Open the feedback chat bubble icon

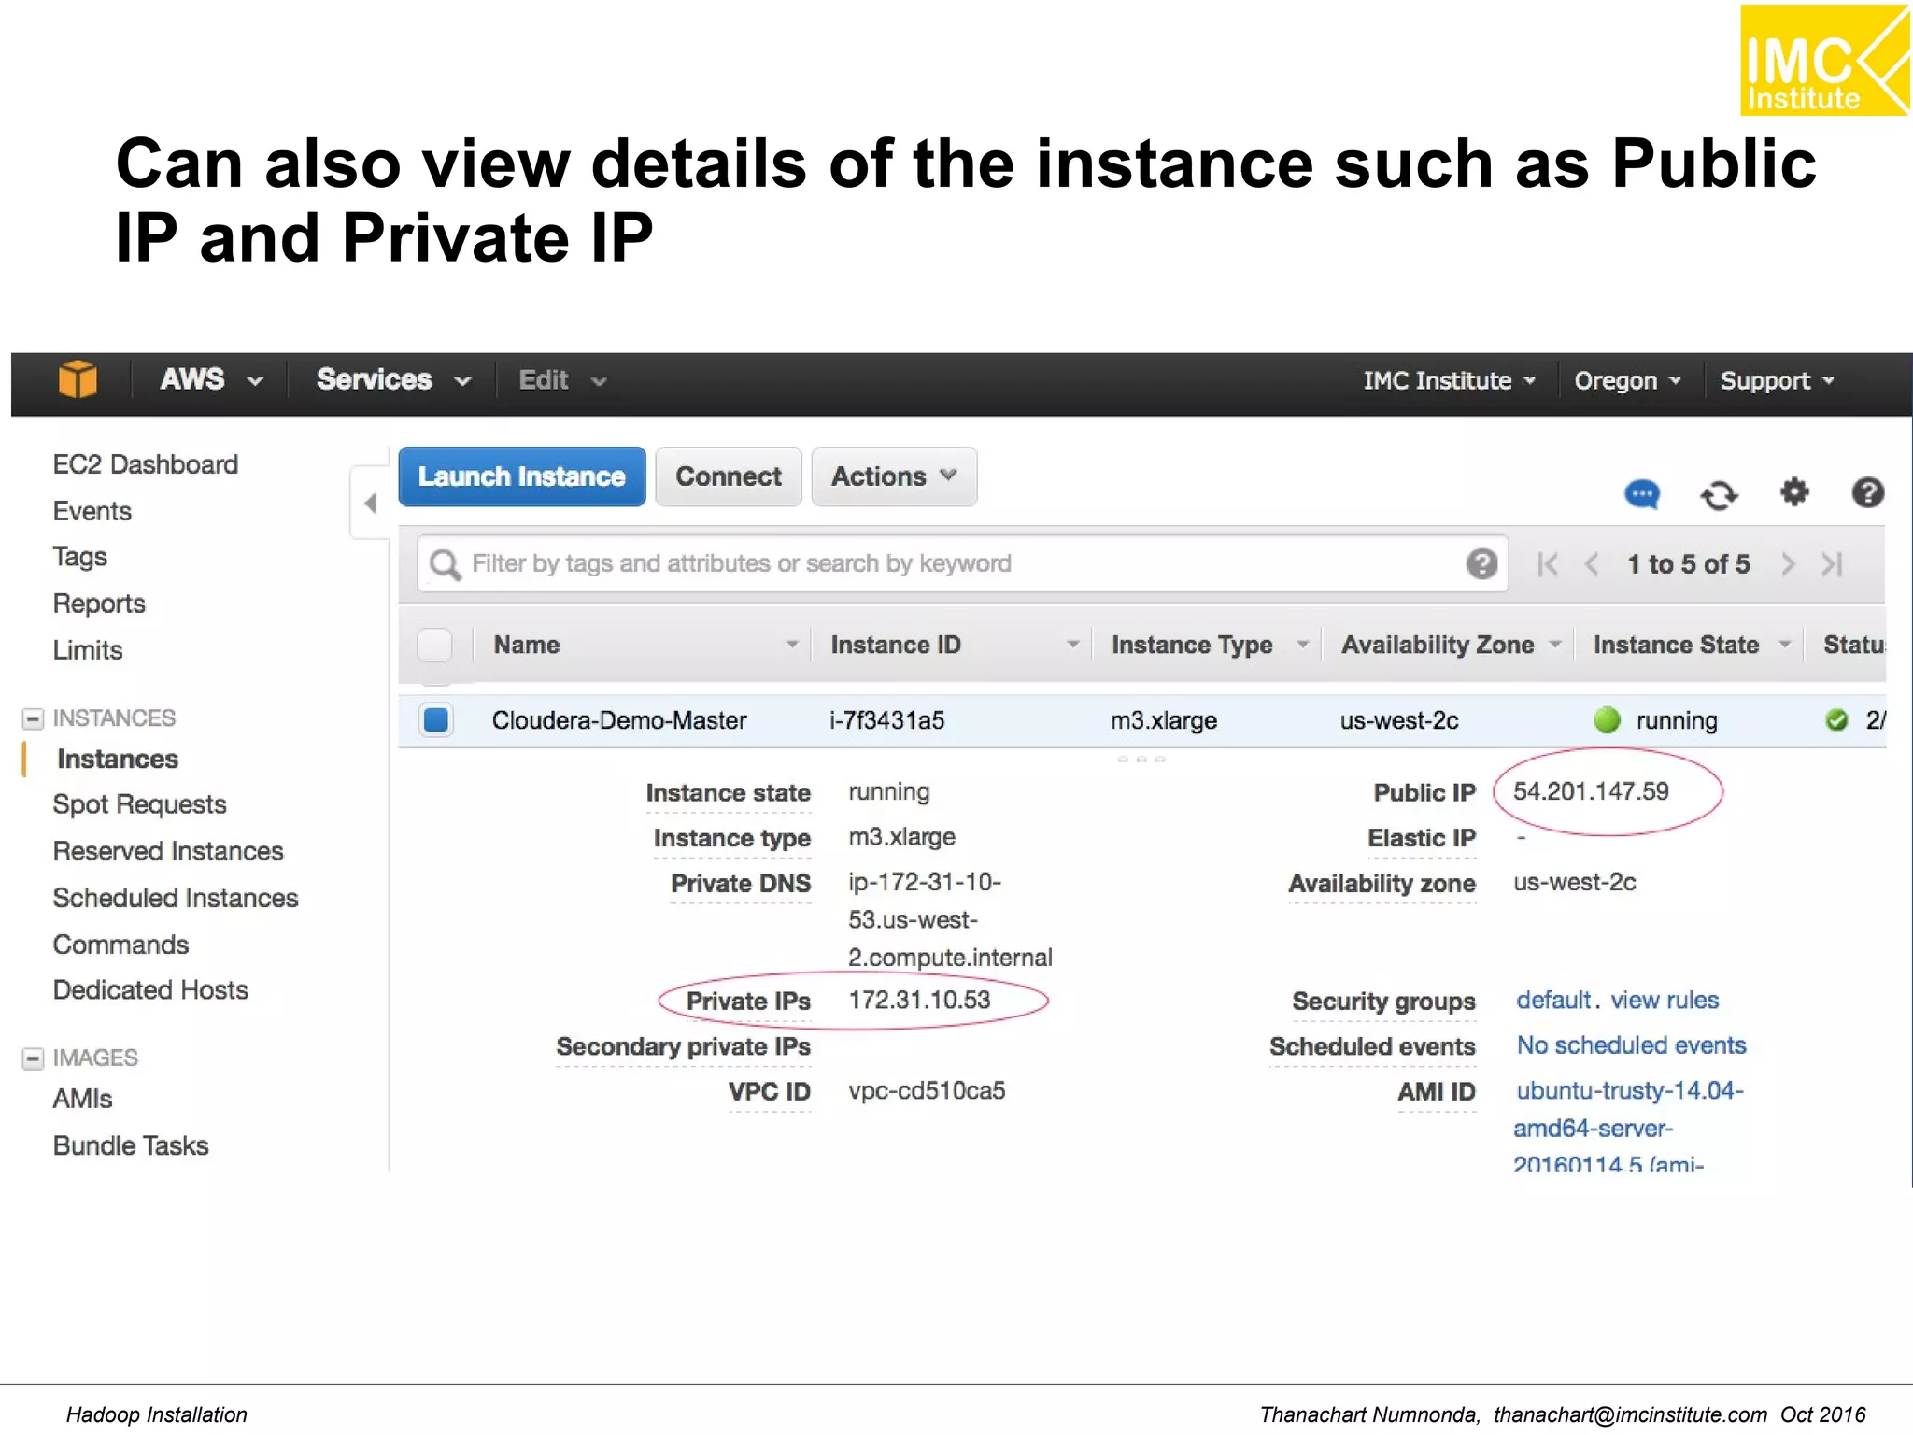1642,493
